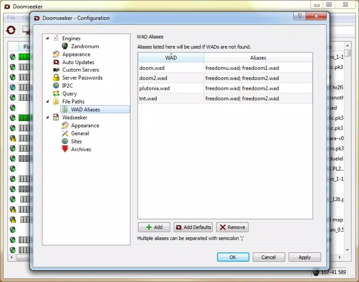Select Wadseeker Sites globe icon
This screenshot has height=282, width=359.
(x=65, y=141)
